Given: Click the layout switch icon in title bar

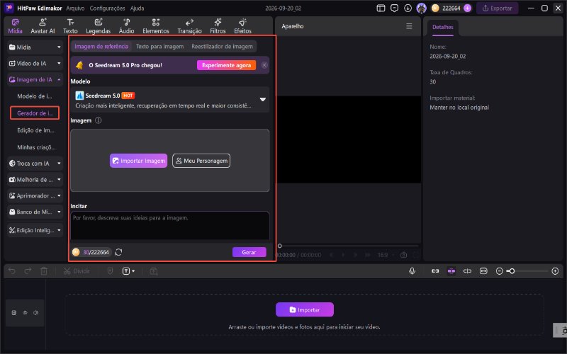Looking at the screenshot, I should coord(381,8).
